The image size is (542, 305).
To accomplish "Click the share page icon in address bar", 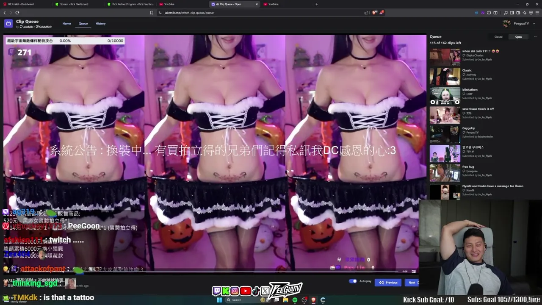I will [366, 13].
